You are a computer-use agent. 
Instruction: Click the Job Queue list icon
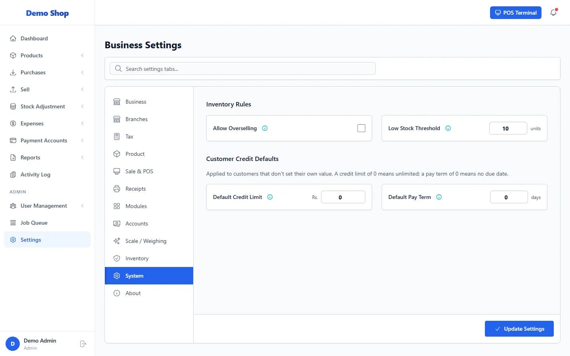click(13, 223)
